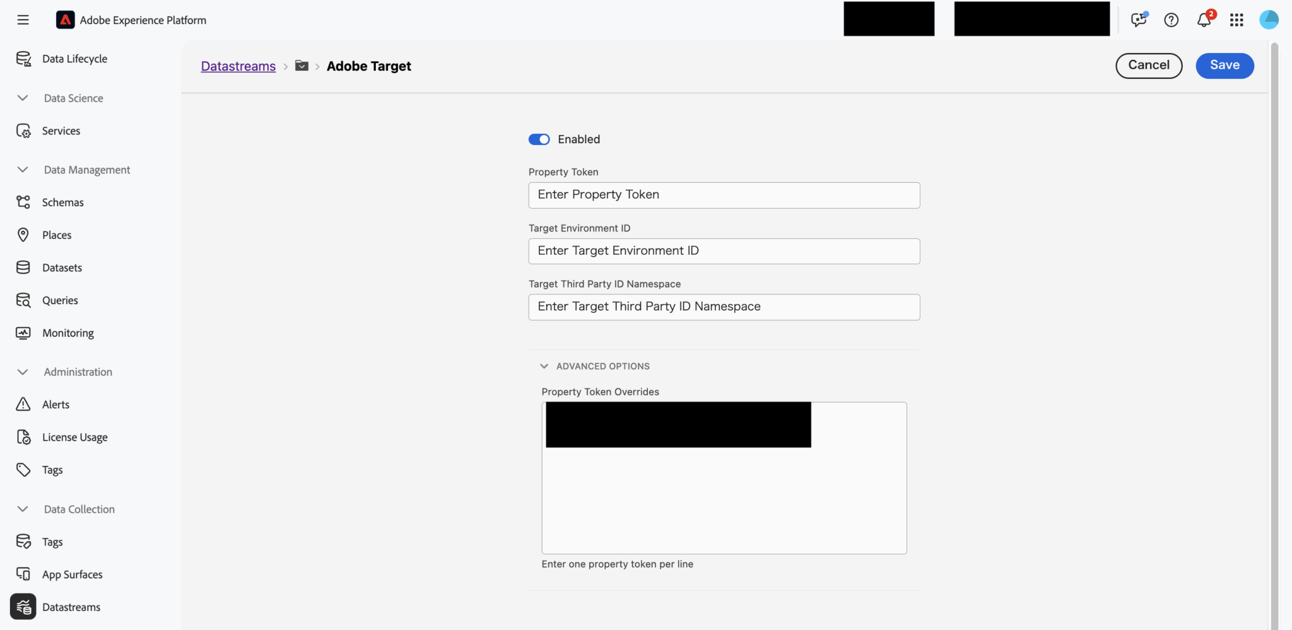
Task: Open Tags under Data Collection
Action: [52, 542]
